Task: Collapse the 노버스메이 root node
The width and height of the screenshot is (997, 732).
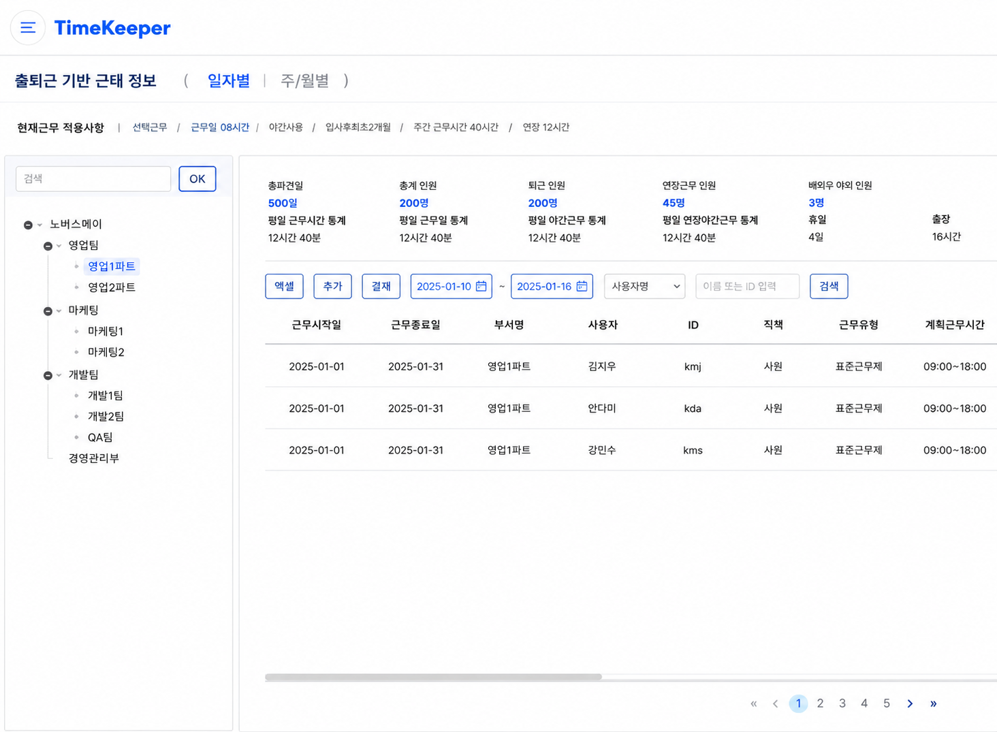Action: [28, 225]
